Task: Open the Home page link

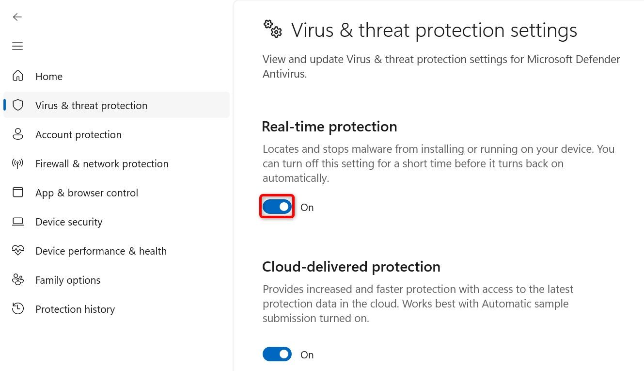Action: coord(48,76)
